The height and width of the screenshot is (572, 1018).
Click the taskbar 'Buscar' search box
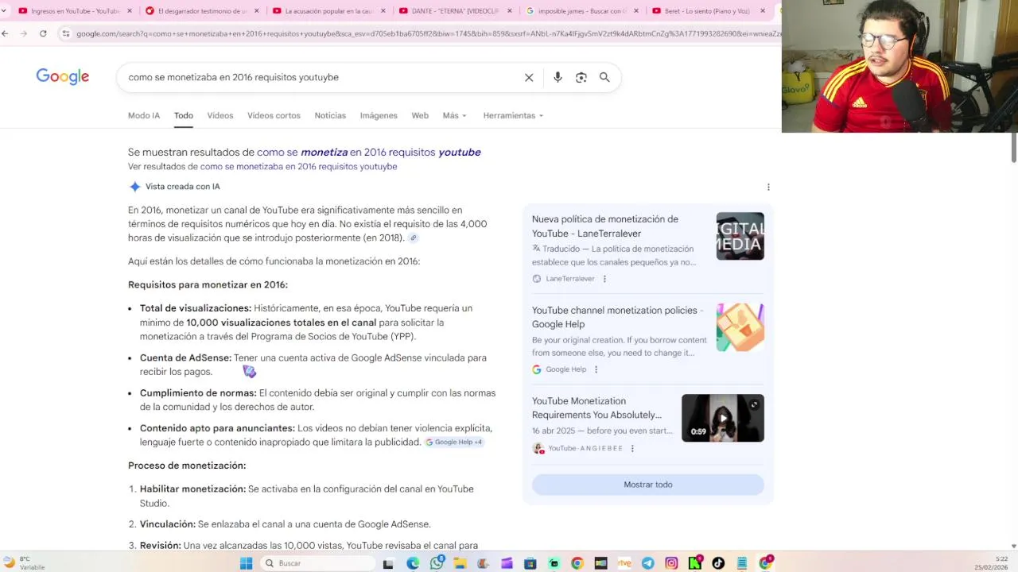point(318,563)
